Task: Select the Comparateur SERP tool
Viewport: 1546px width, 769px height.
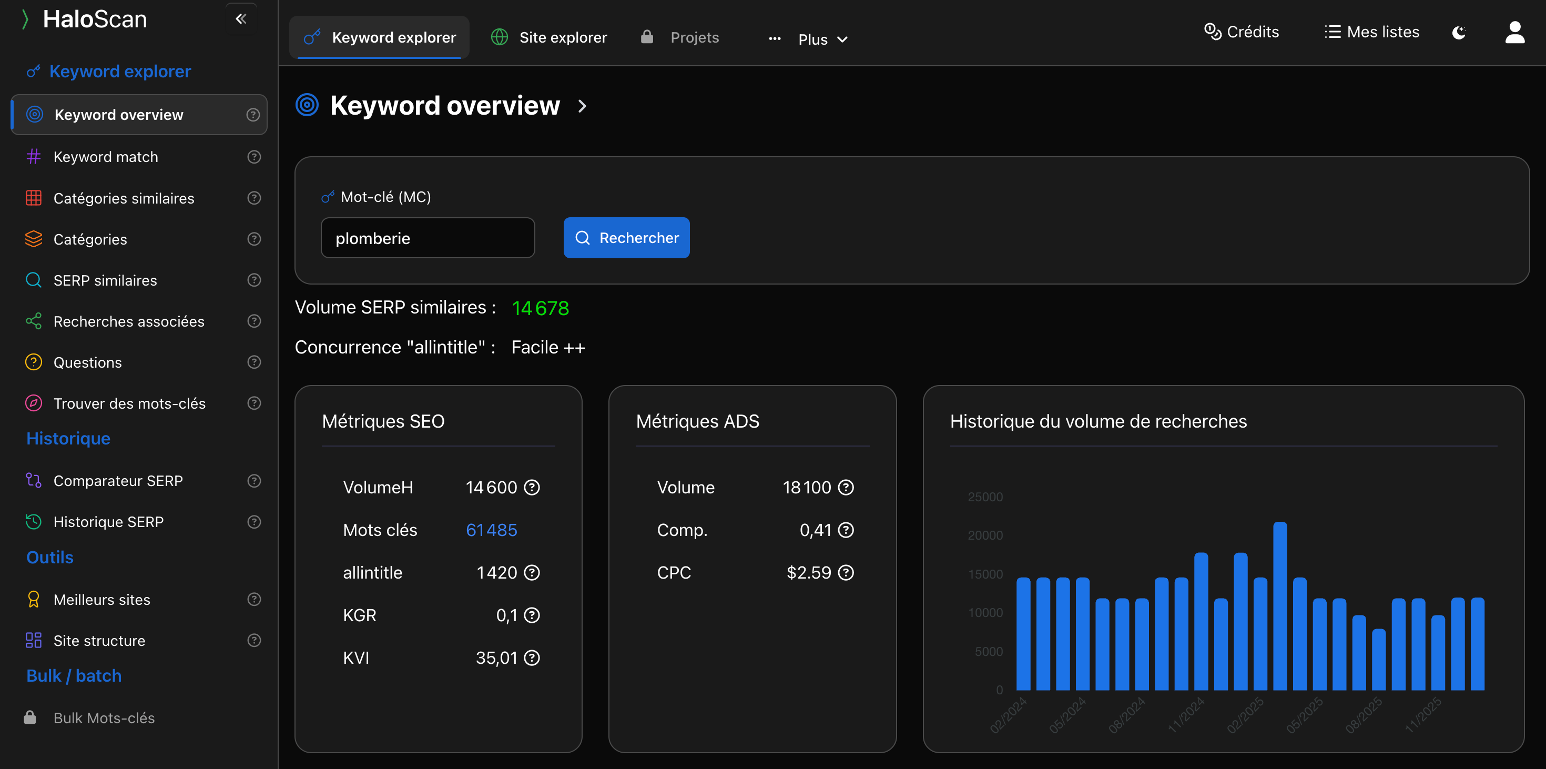Action: (x=118, y=480)
